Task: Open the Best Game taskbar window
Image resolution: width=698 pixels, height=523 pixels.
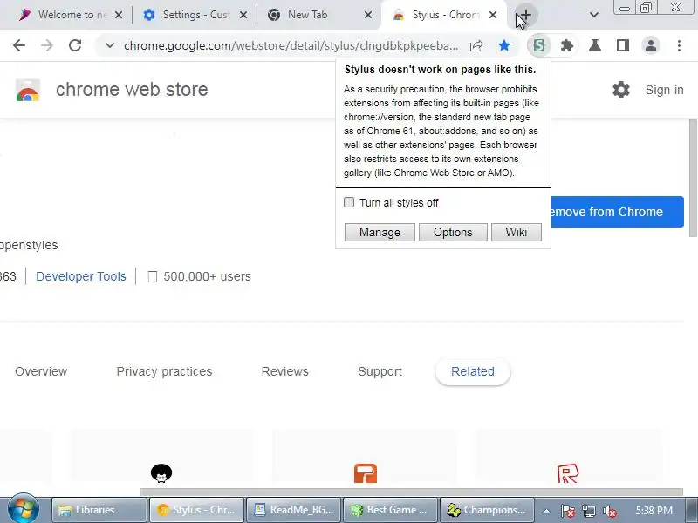Action: pos(390,510)
